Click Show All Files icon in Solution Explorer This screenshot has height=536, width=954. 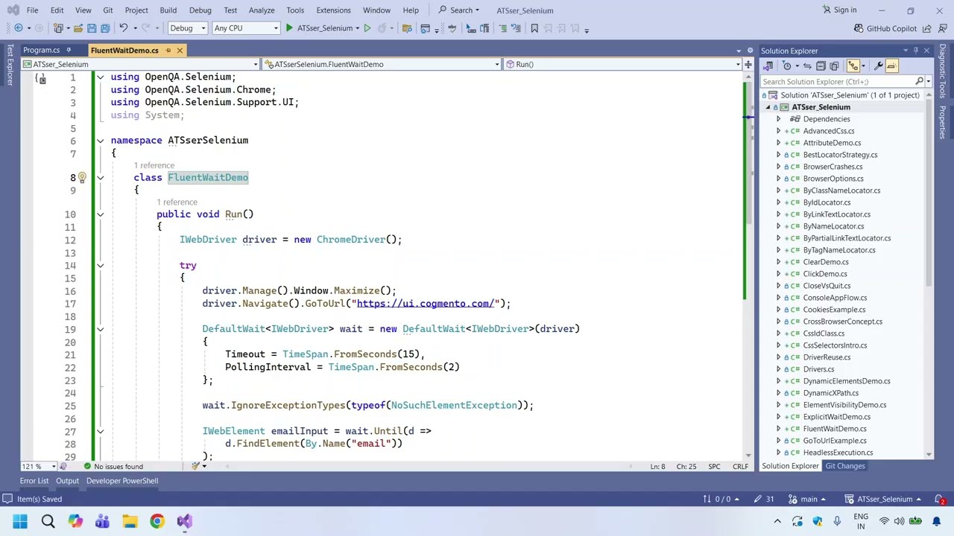(x=834, y=66)
